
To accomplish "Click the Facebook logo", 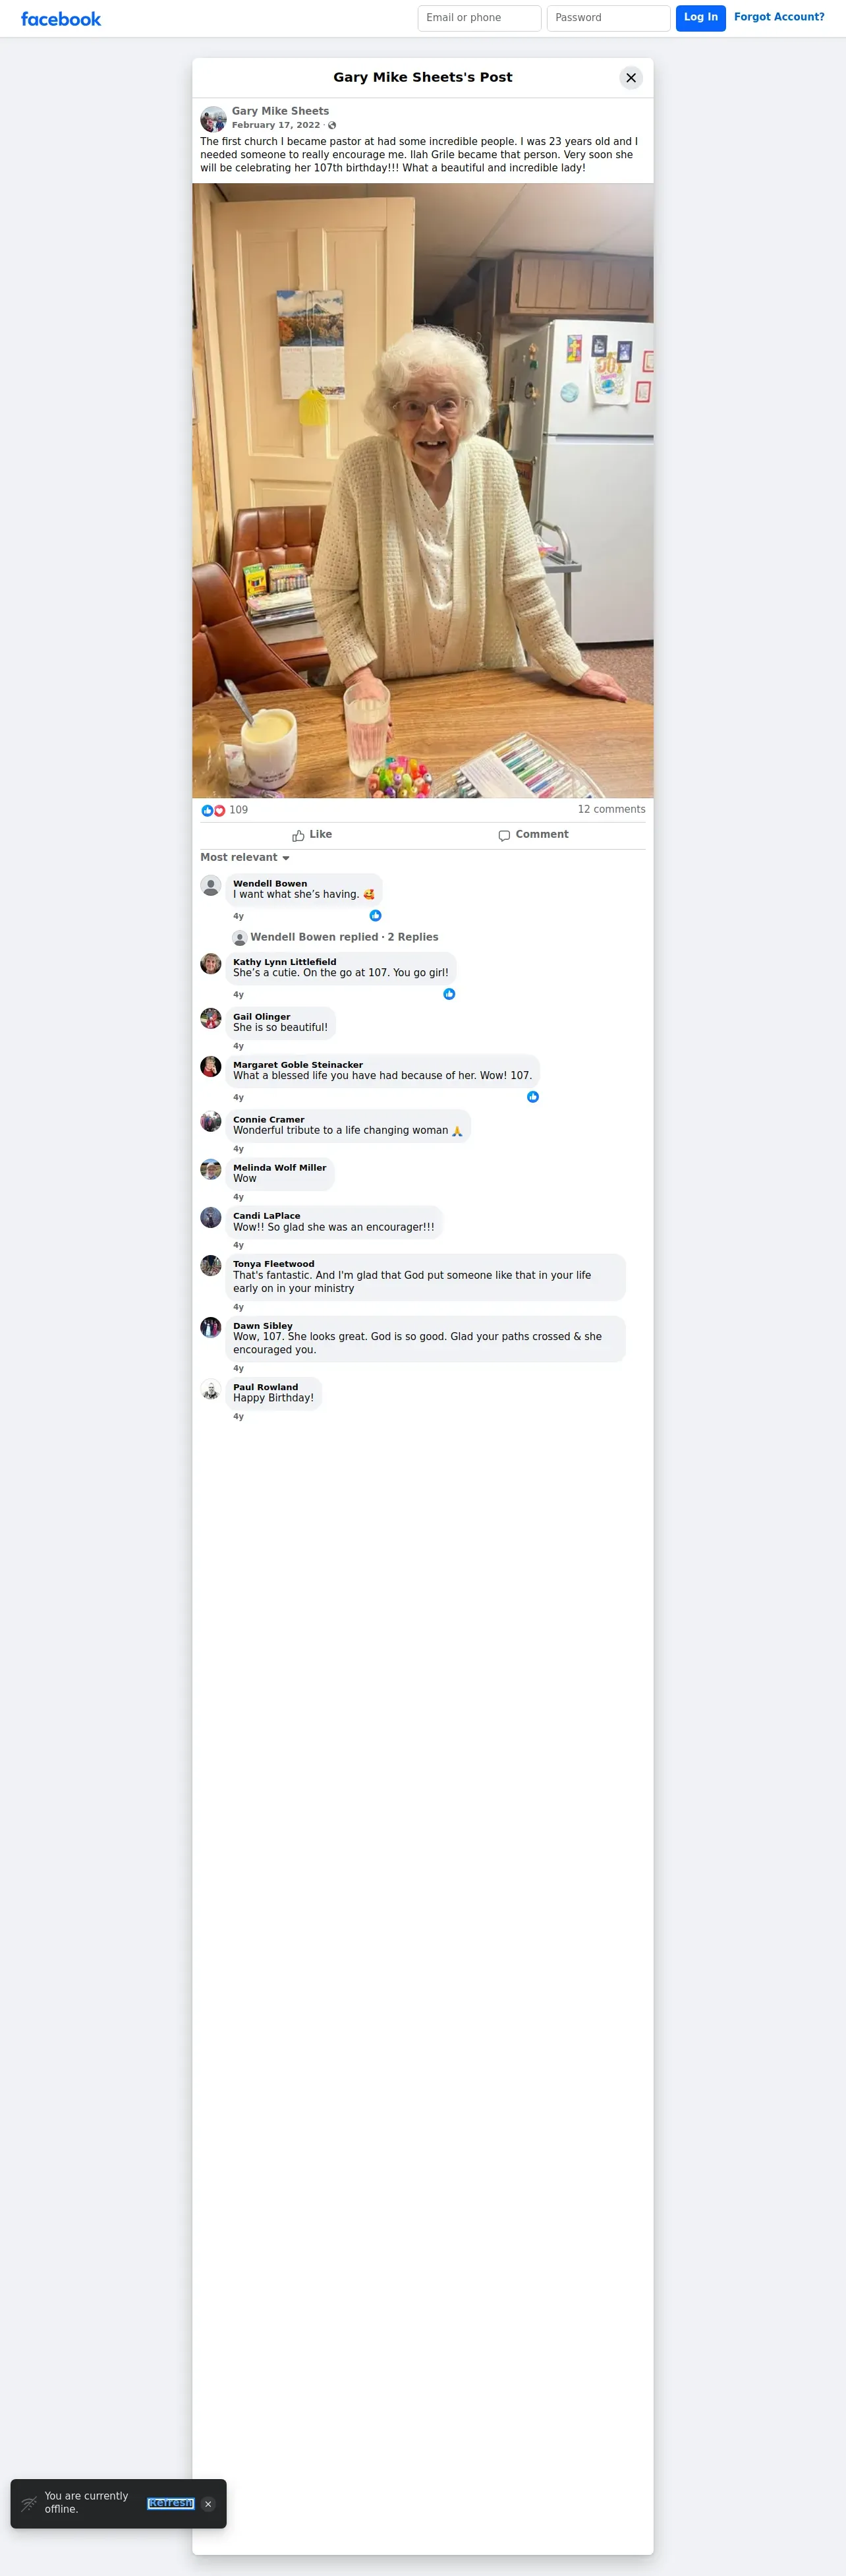I will (61, 19).
